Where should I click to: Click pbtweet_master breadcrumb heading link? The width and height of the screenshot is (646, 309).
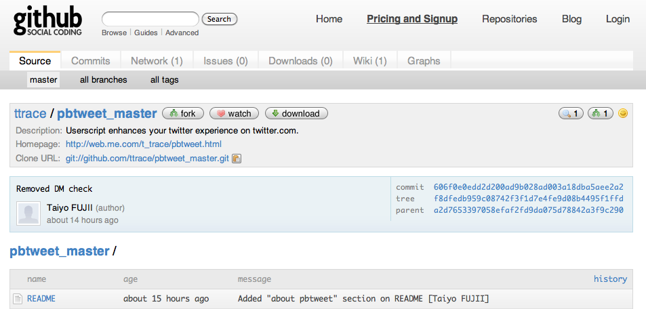60,251
